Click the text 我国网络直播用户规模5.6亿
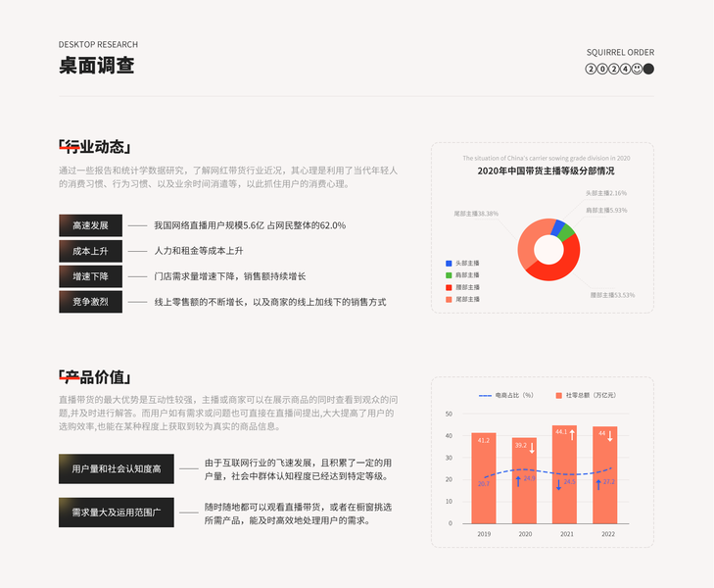The image size is (714, 588). [x=209, y=225]
